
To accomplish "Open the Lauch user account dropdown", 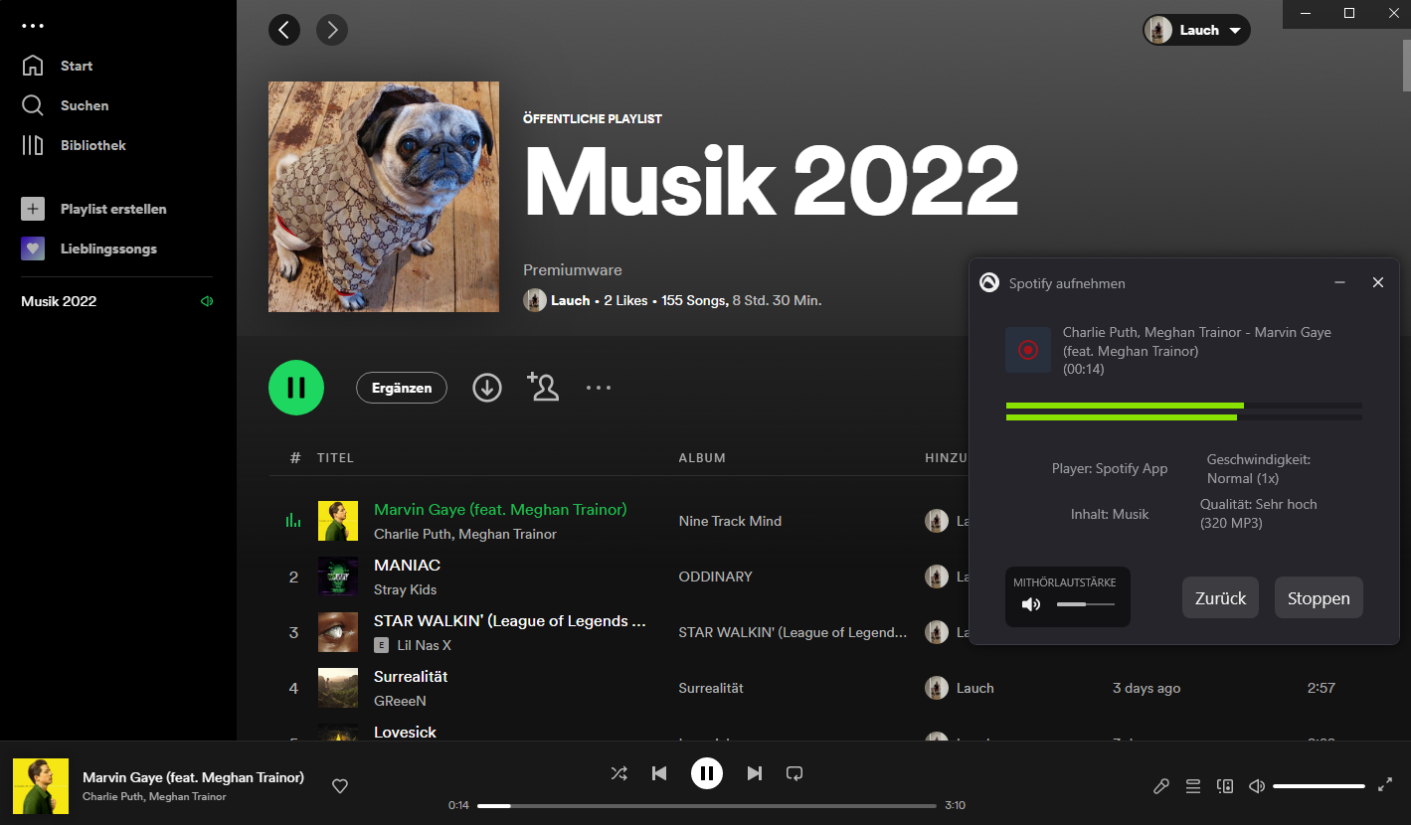I will click(1196, 30).
